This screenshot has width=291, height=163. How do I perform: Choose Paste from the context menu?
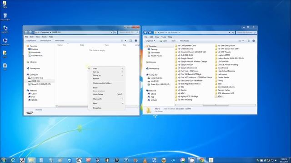[106, 87]
